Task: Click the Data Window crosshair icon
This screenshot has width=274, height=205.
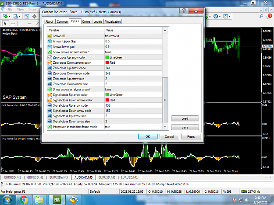Action: tap(35, 16)
